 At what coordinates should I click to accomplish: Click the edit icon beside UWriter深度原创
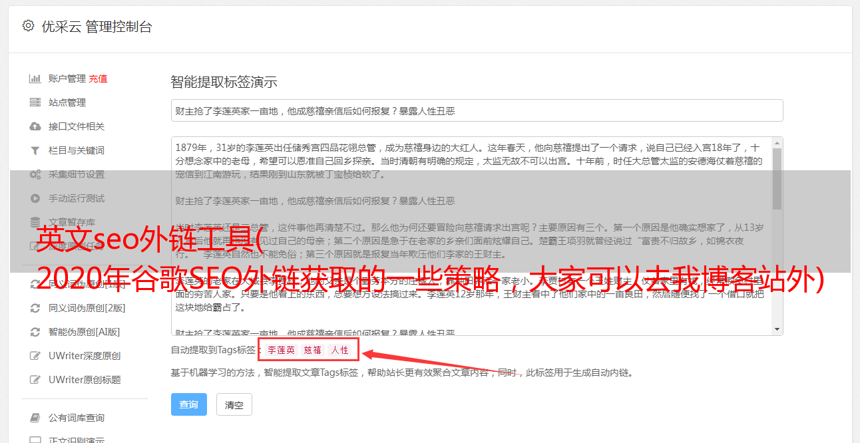click(x=35, y=356)
